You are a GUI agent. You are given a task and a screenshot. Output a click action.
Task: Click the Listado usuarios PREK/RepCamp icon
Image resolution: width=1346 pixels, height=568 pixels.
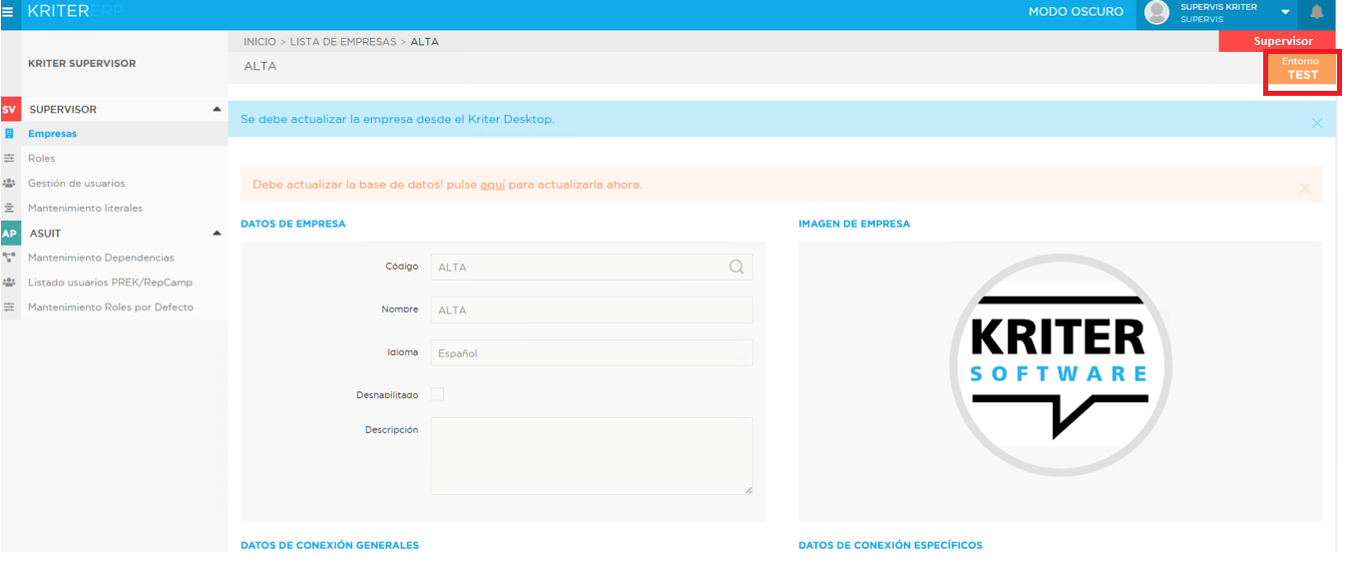[9, 283]
